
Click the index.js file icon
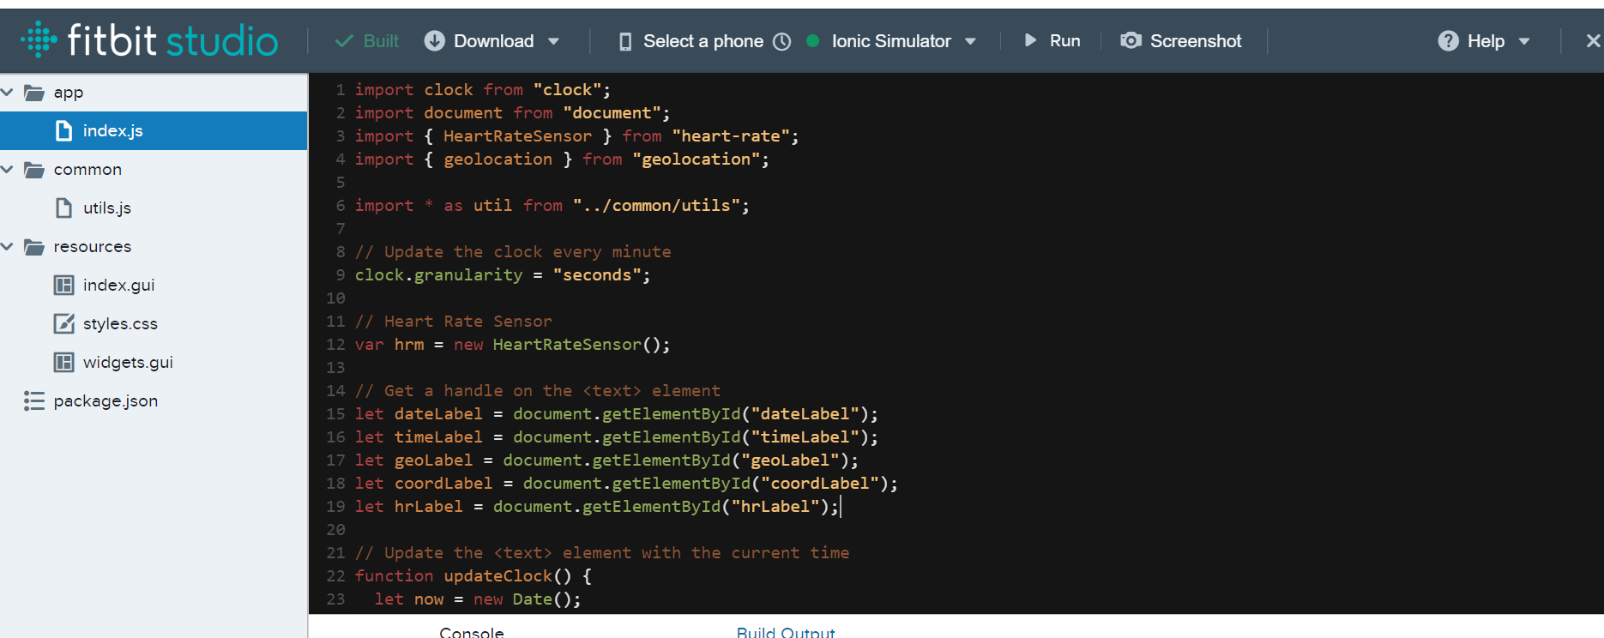pos(63,130)
